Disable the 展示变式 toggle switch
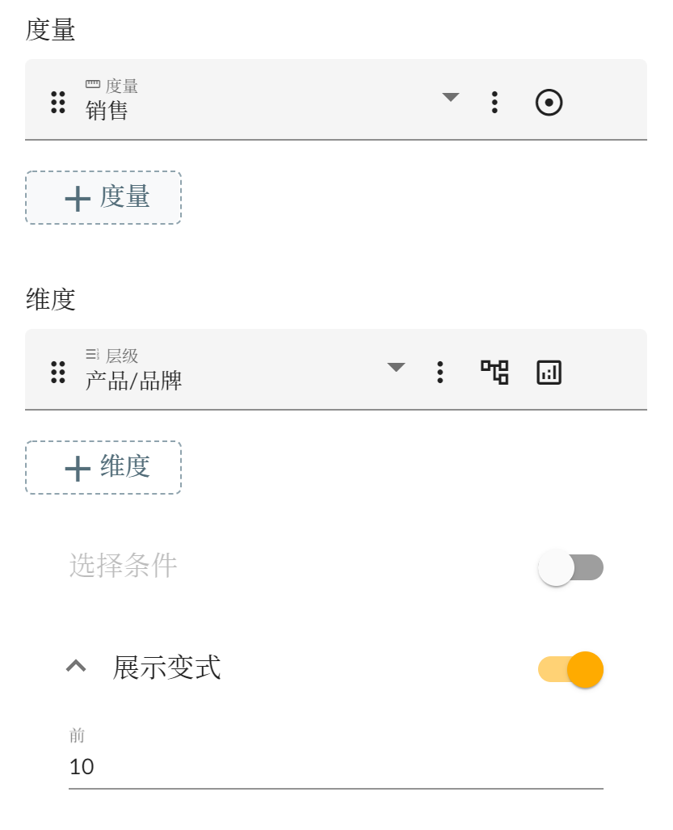The height and width of the screenshot is (830, 673). (x=570, y=669)
